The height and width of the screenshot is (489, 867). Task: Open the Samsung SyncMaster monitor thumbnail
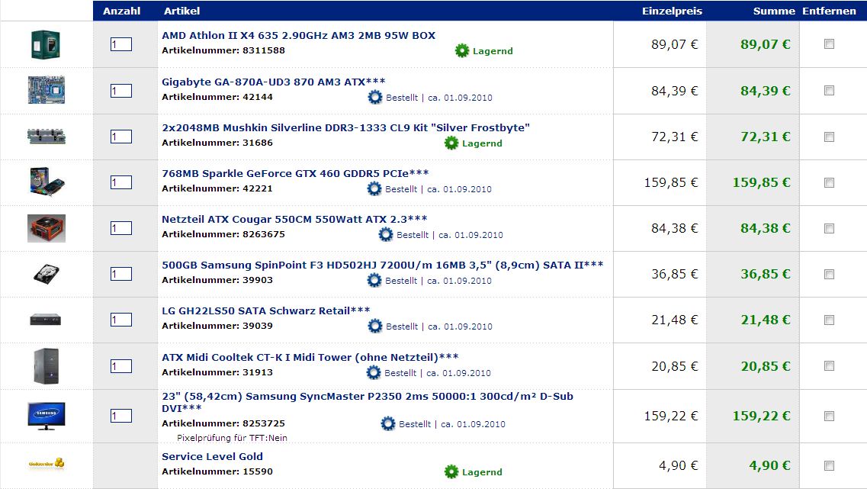pyautogui.click(x=47, y=416)
